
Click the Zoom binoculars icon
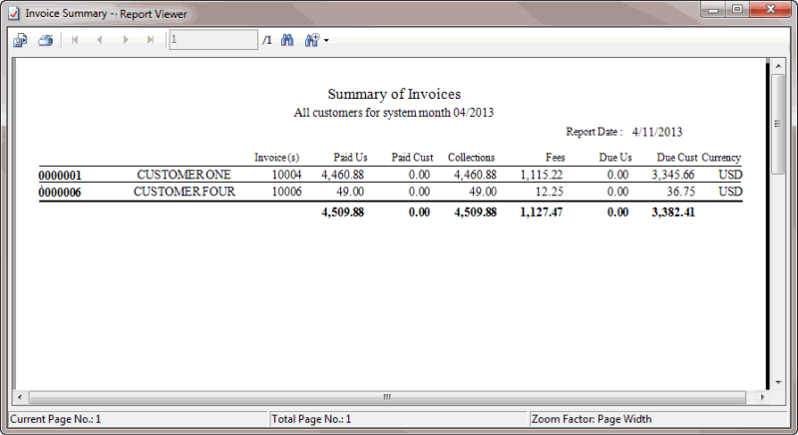click(311, 40)
